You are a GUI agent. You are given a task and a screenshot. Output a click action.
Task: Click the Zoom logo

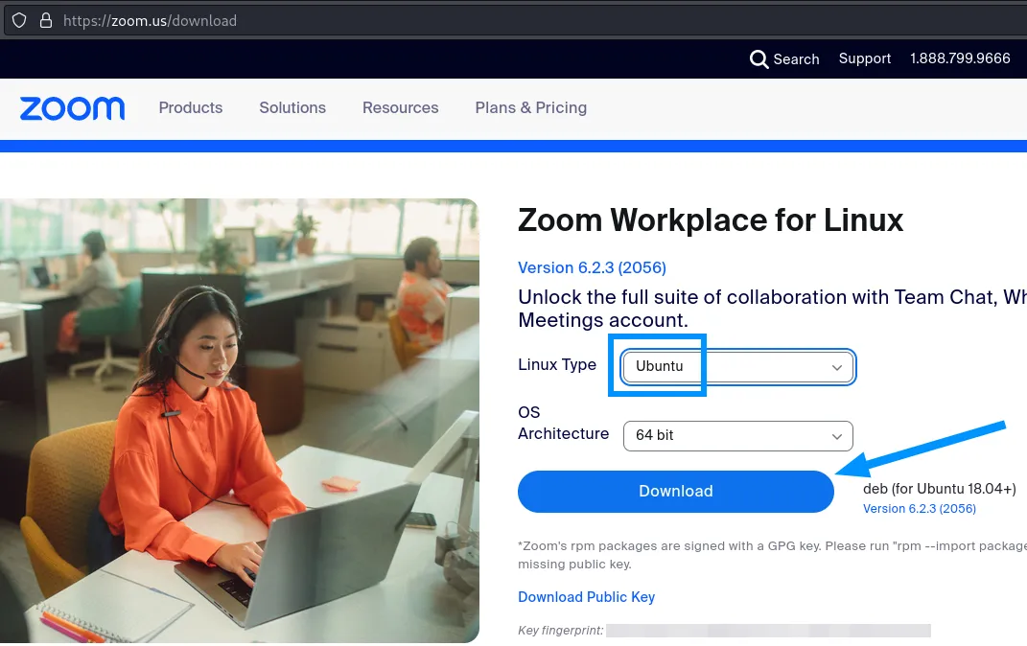coord(72,108)
